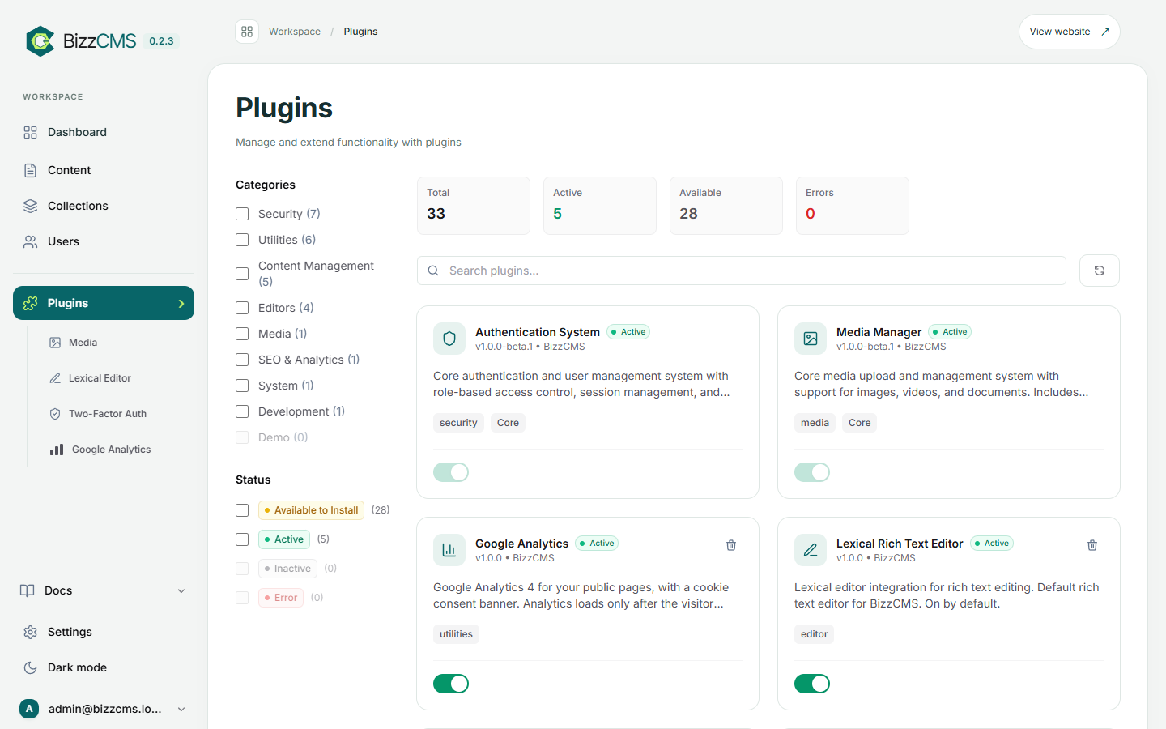This screenshot has width=1166, height=729.
Task: Toggle off the Google Analytics plugin switch
Action: (451, 684)
